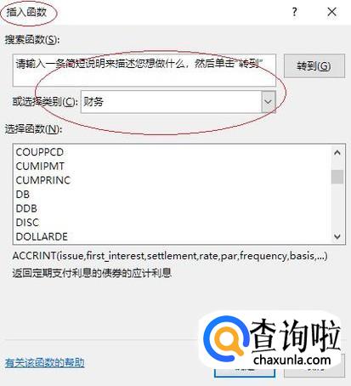This screenshot has height=386, width=351.
Task: Click function list scroll down arrow
Action: coord(337,236)
